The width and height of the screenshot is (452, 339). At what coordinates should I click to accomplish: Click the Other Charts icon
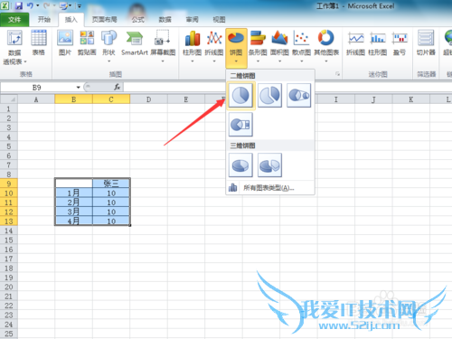[x=326, y=39]
